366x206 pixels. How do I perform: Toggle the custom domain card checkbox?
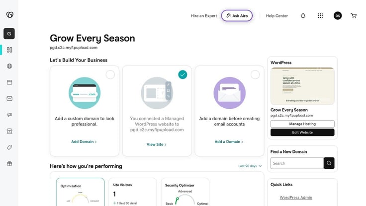pos(110,74)
